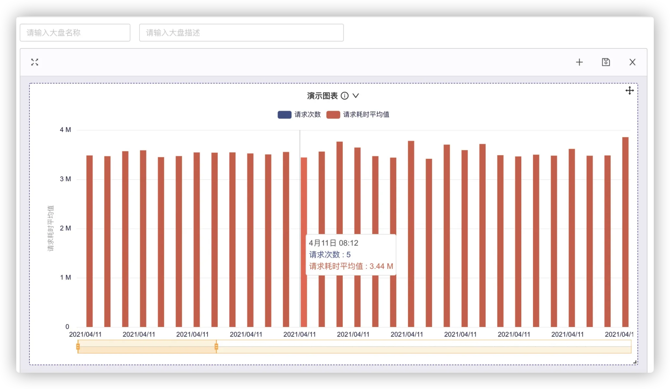670x389 pixels.
Task: Click the info icon beside 演示图表
Action: 345,96
